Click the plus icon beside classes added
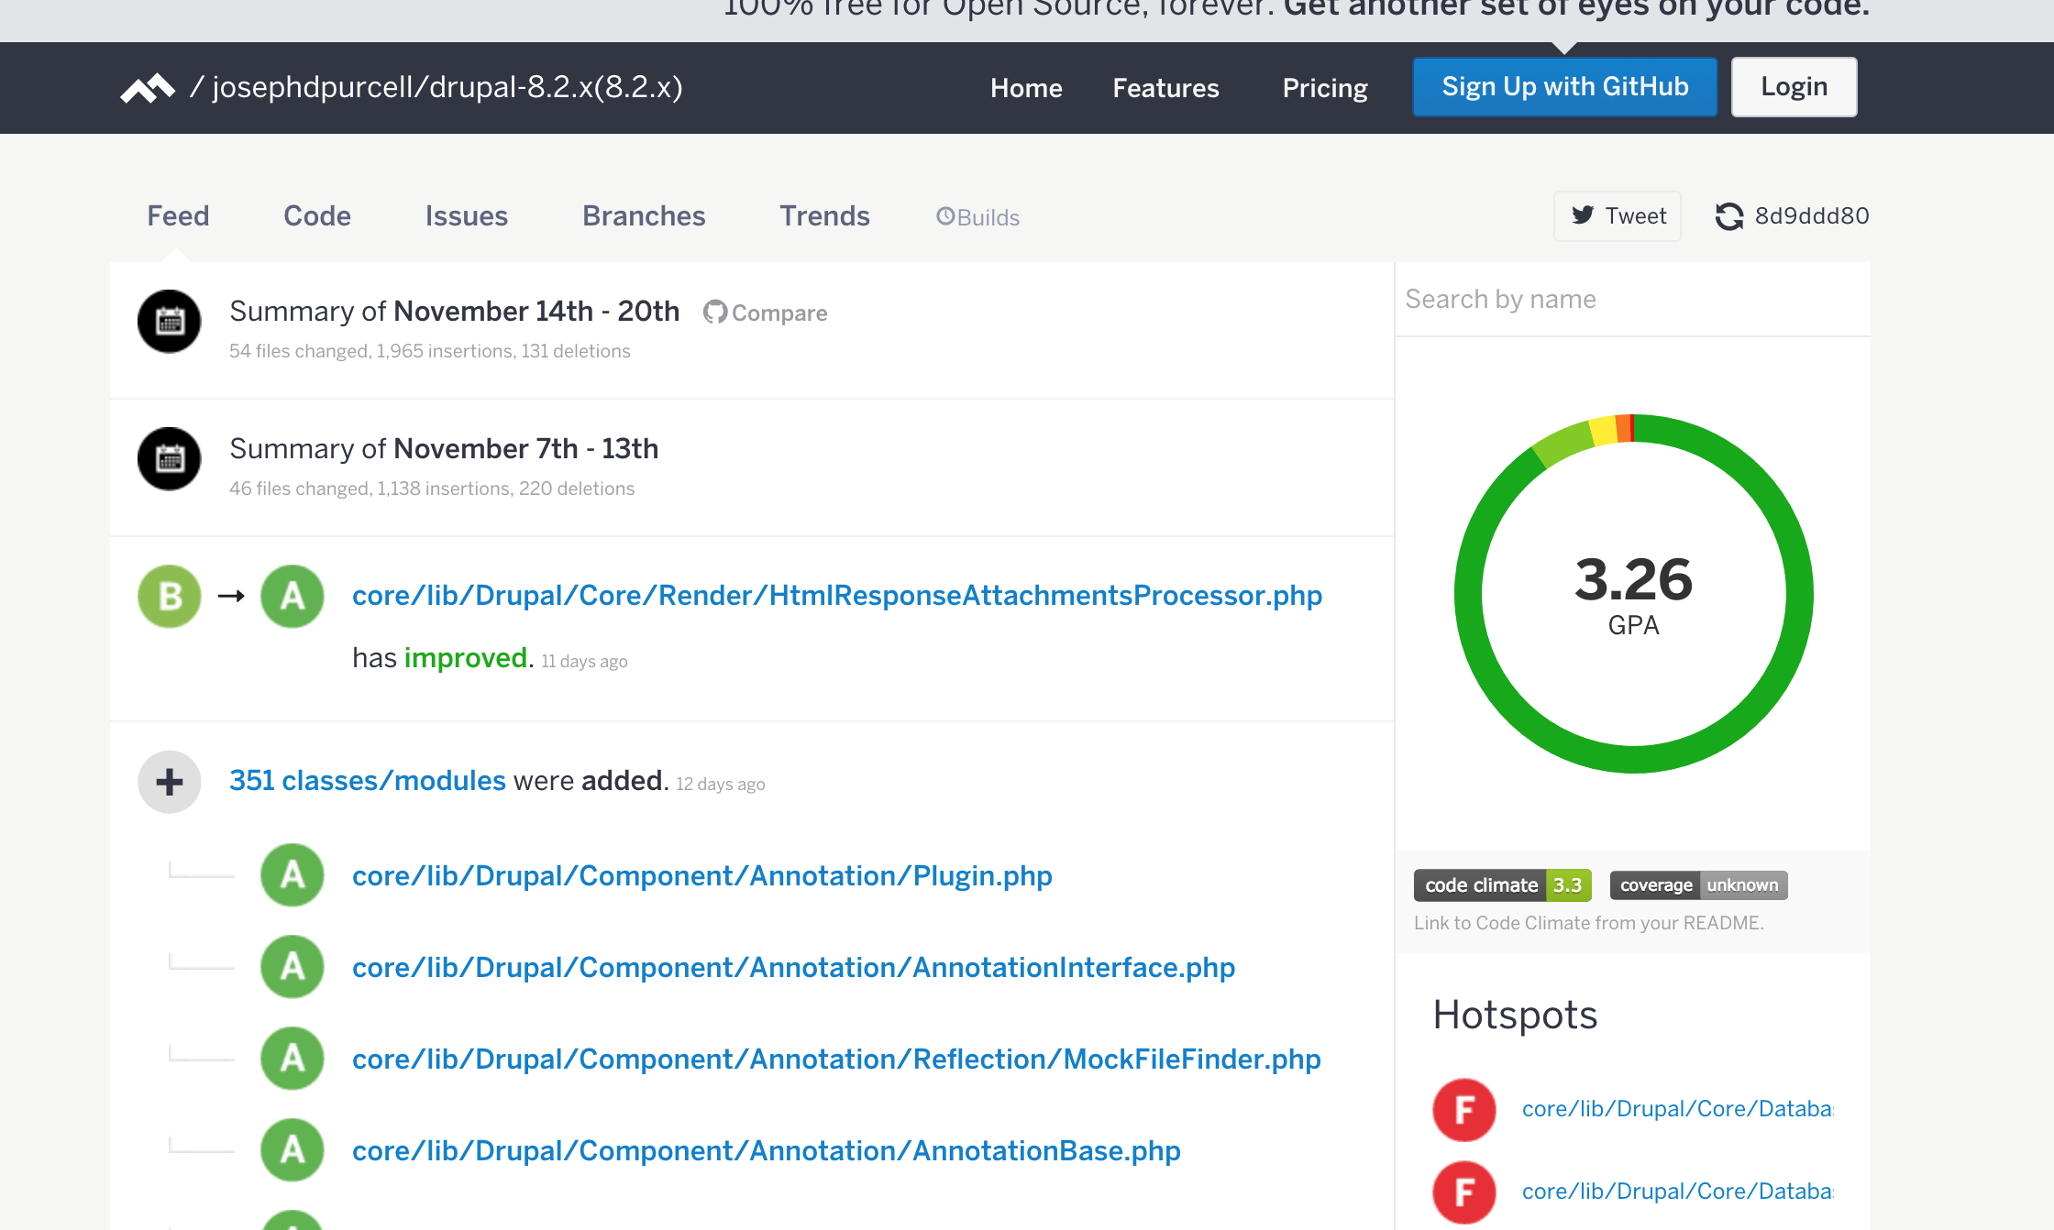The image size is (2054, 1230). (170, 782)
